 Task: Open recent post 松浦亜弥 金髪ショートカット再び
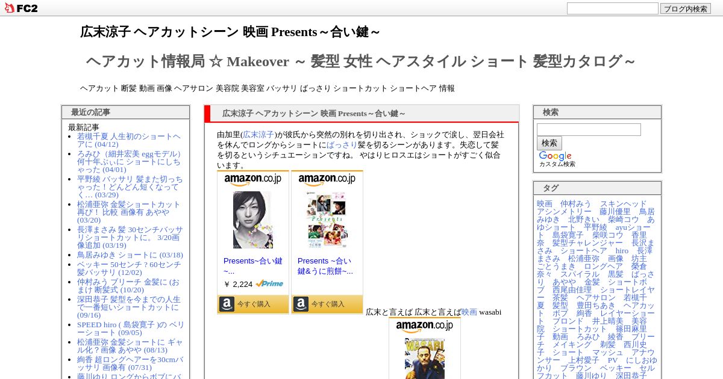[129, 212]
